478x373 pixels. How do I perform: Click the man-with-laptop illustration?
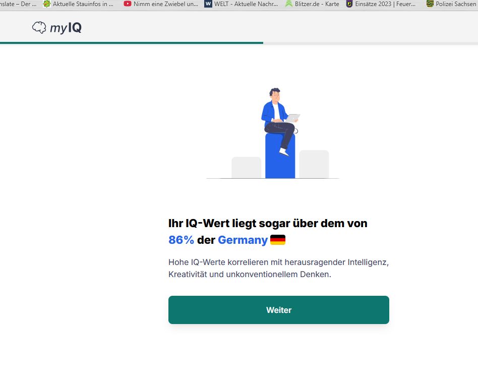[x=279, y=119]
